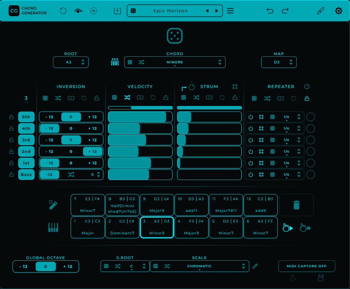Screen dimensions: 350x289
Task: Go to next preset arrow
Action: 216,11
